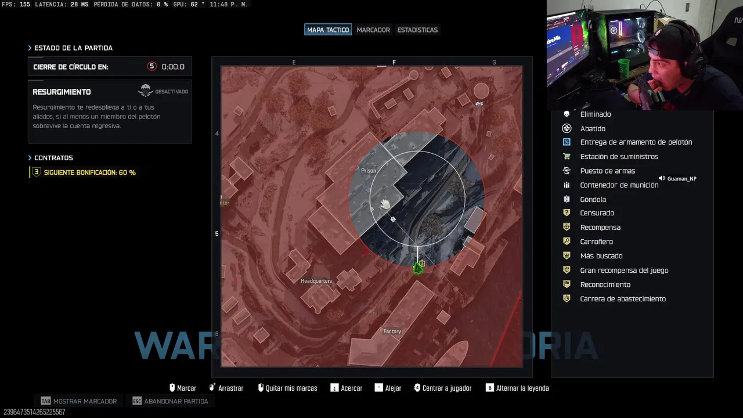Click Abandonar Partida
Image resolution: width=743 pixels, height=418 pixels.
(170, 401)
